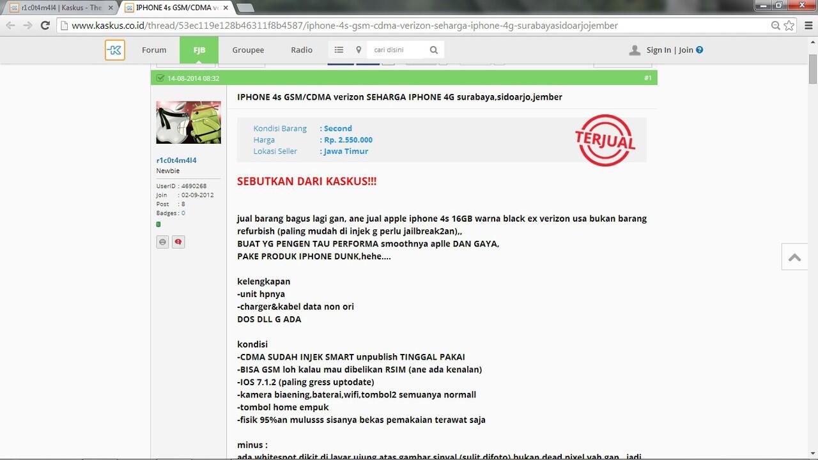This screenshot has width=818, height=460.
Task: Open the Forum menu
Action: click(x=154, y=50)
